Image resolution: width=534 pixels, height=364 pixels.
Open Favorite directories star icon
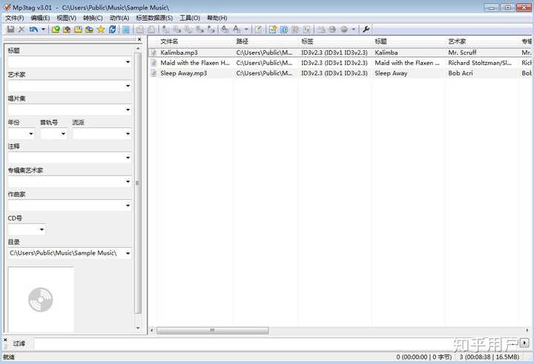point(101,30)
